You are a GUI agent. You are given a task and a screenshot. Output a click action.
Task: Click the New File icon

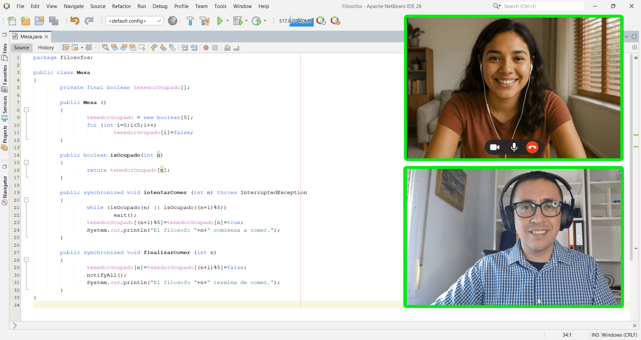click(x=12, y=21)
